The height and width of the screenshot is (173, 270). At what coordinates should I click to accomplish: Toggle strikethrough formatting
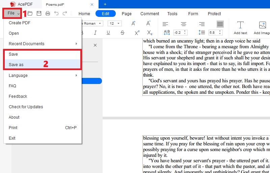(x=123, y=32)
